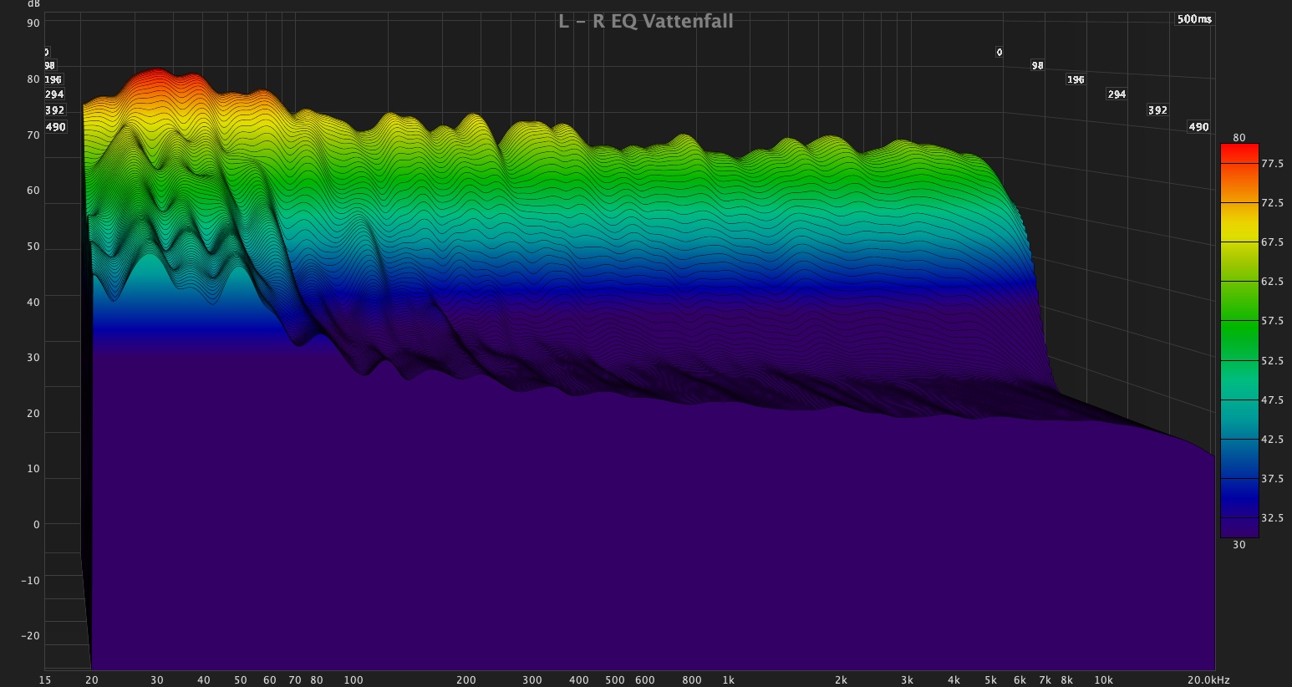Click the 0 label on the upper-right time axis
The image size is (1292, 687).
point(999,53)
